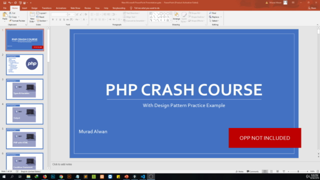320x180 pixels.
Task: Select the Types & Variables slide thumbnail
Action: pos(24,89)
